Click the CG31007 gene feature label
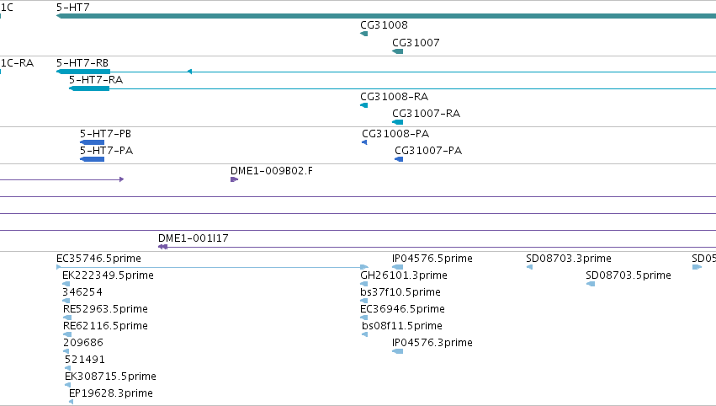This screenshot has width=716, height=406. 416,43
